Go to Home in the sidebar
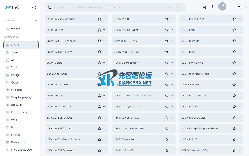249x156 pixels. pyautogui.click(x=15, y=28)
